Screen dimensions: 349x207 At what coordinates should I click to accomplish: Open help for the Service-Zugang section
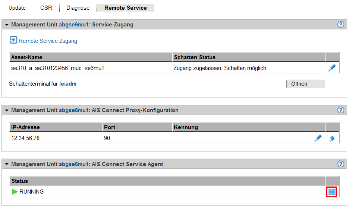(340, 25)
